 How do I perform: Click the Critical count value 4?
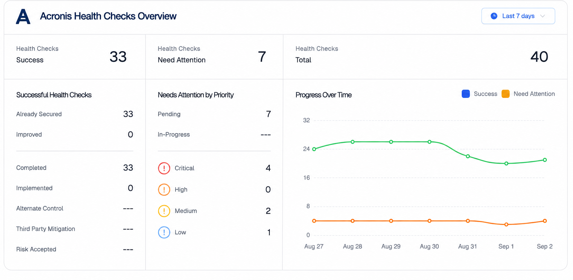point(268,168)
